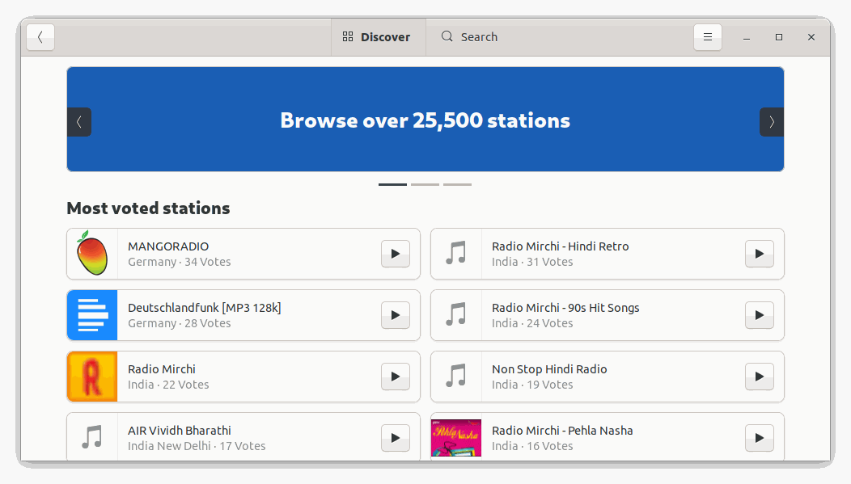Screen dimensions: 851x484
Task: Click 'India New Delhi · 17 Votes'
Action: pos(197,446)
